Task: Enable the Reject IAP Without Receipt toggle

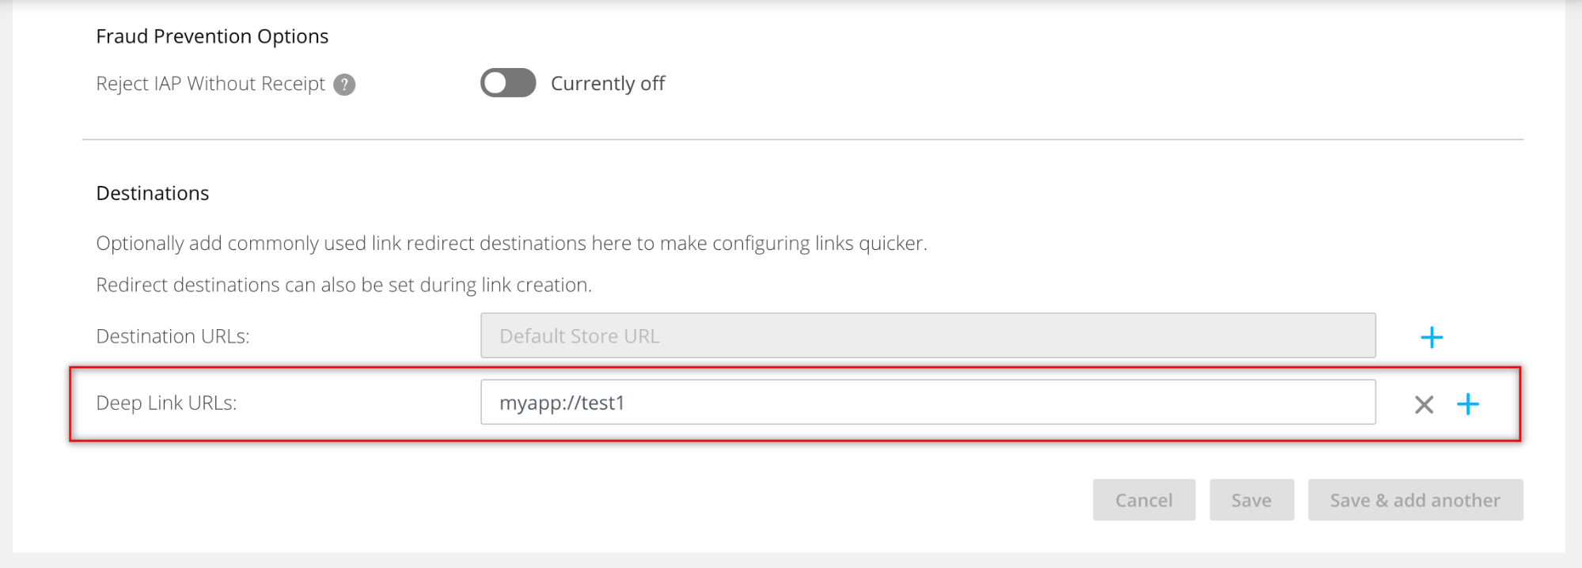Action: click(x=508, y=83)
